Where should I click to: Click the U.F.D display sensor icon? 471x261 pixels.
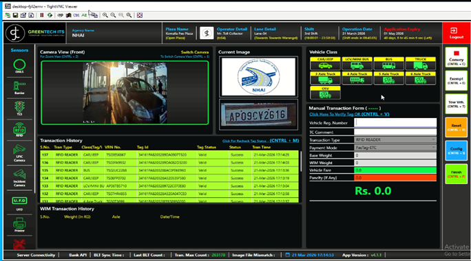click(19, 201)
